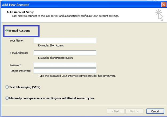This screenshot has width=167, height=117.
Task: Click the 'Auto Account Setup' heading
Action: tap(20, 12)
